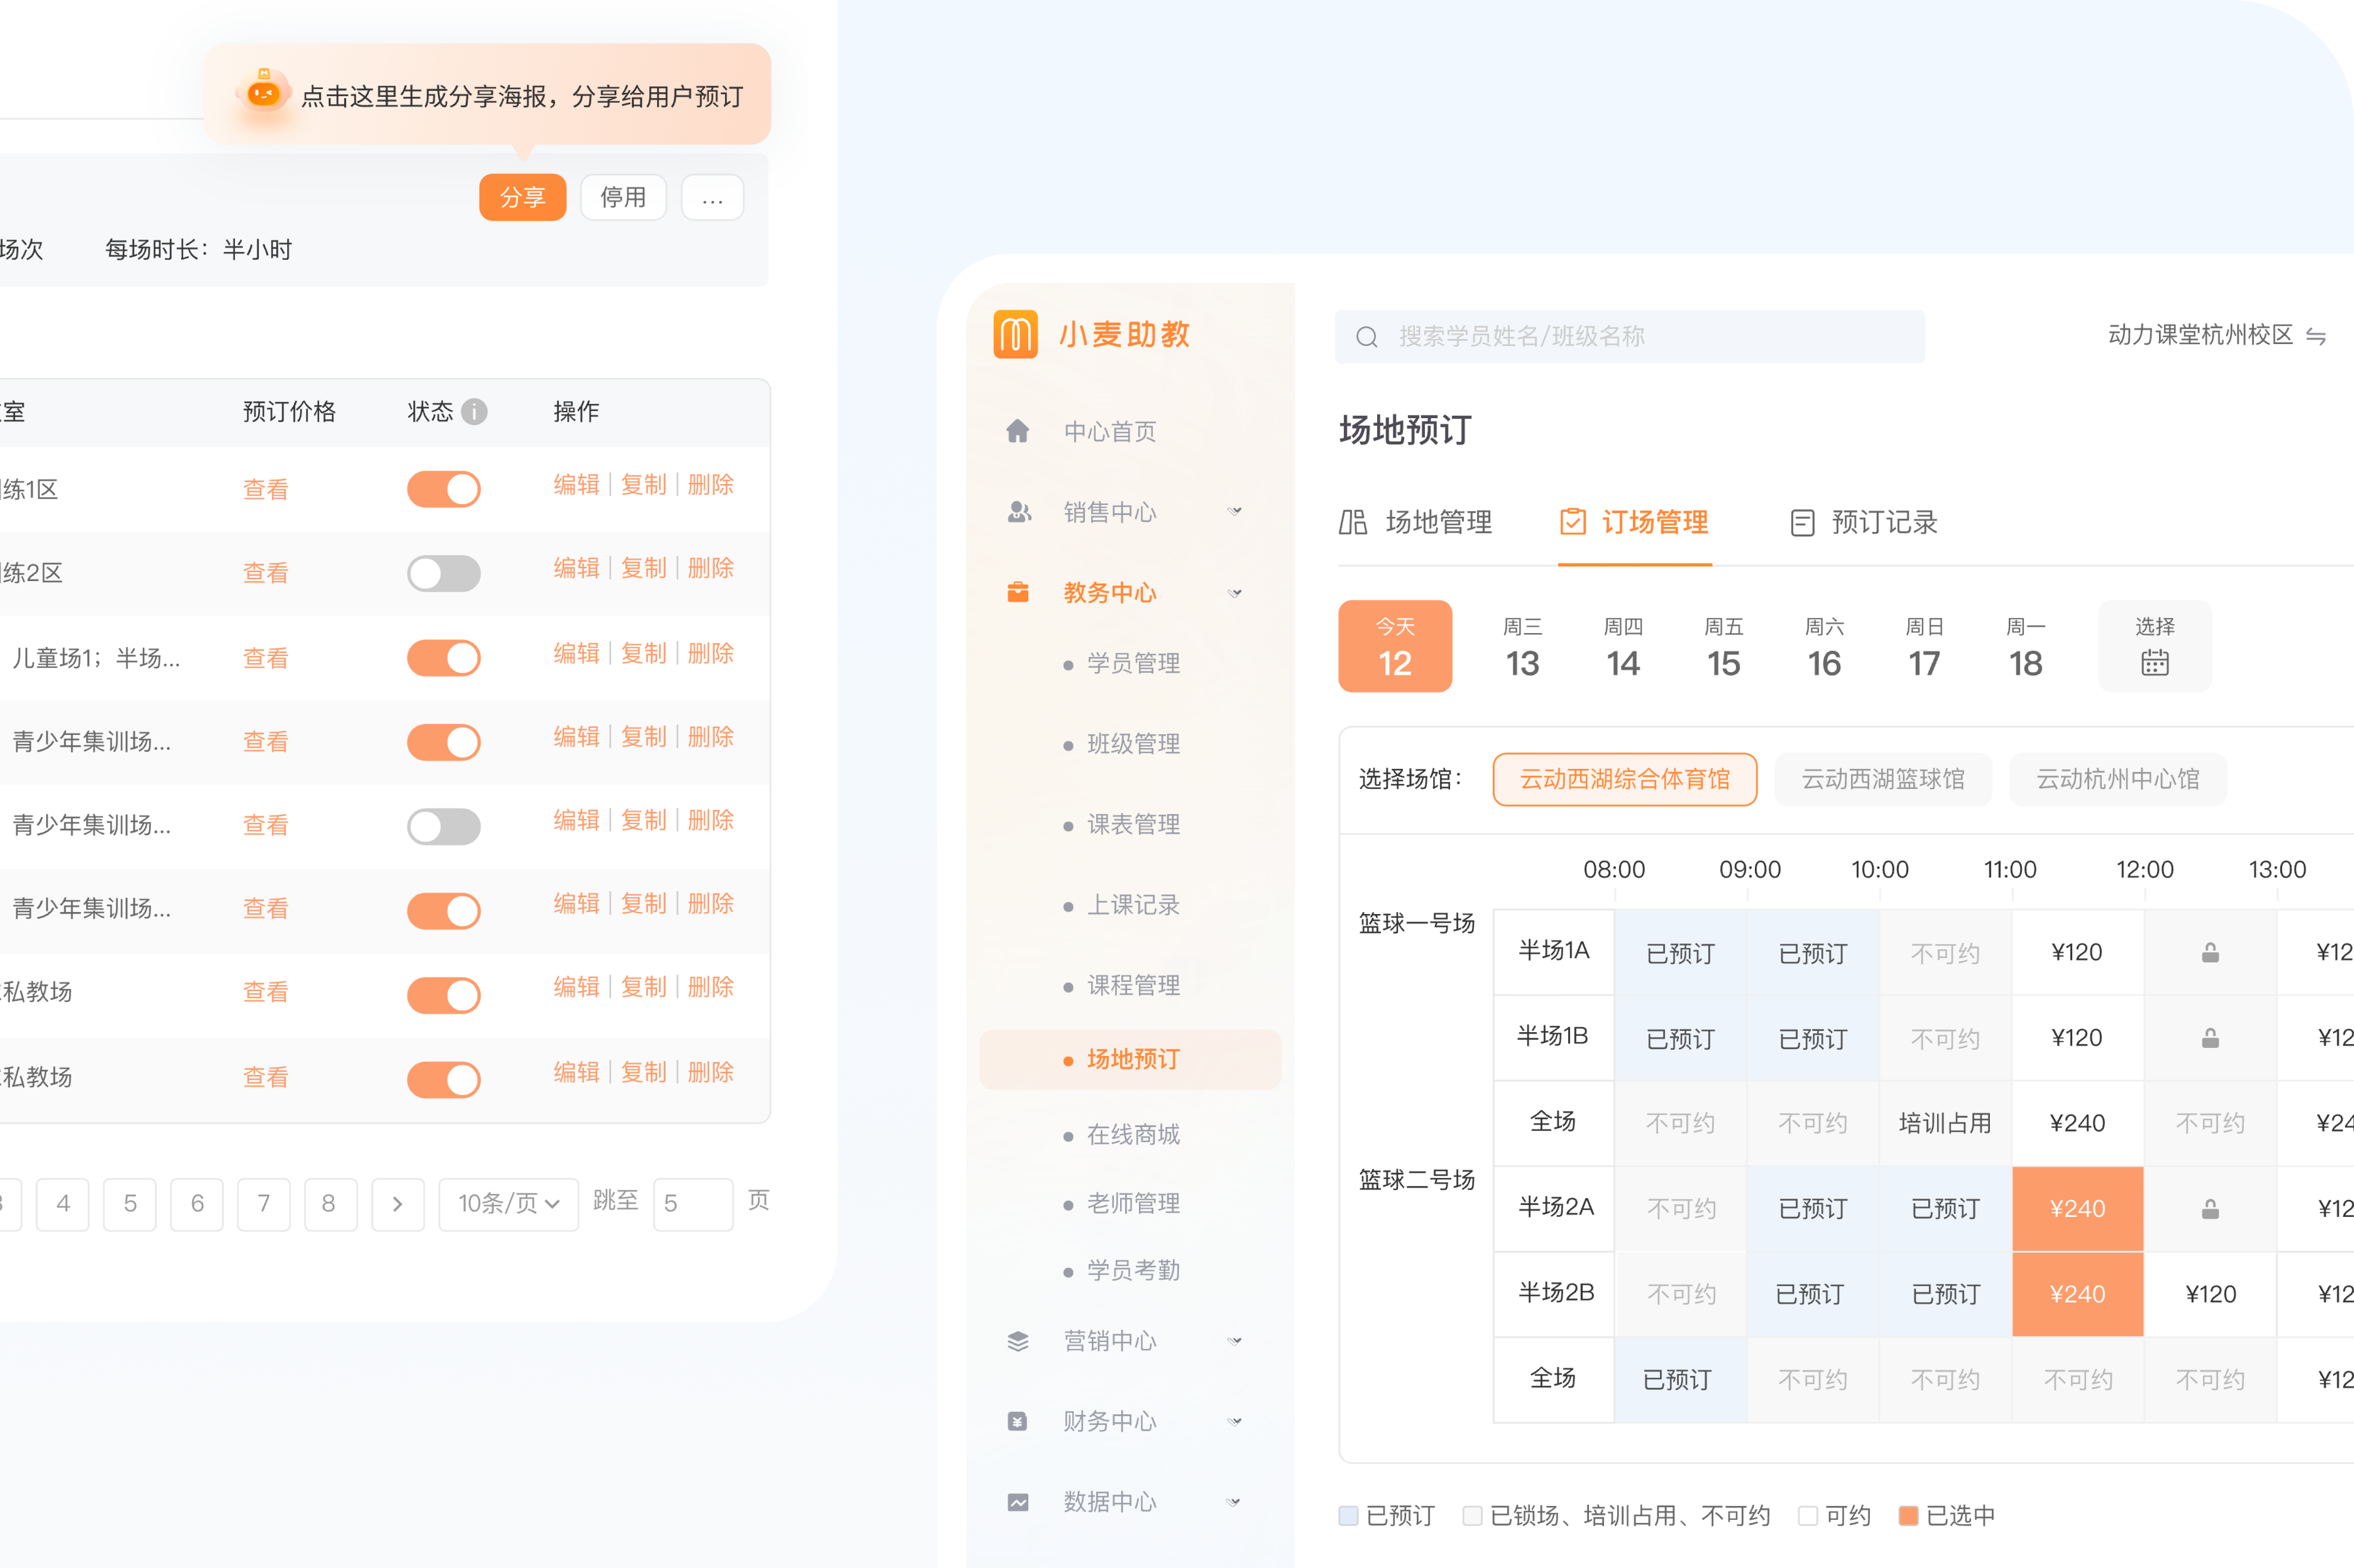Click the search magnifier icon
This screenshot has height=1568, width=2354.
tap(1367, 337)
